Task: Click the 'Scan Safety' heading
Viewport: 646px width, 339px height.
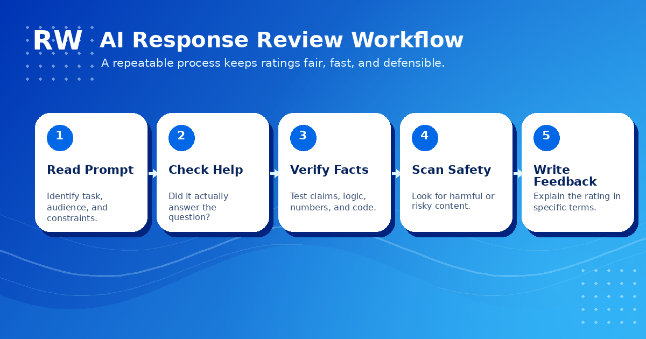Action: 452,171
